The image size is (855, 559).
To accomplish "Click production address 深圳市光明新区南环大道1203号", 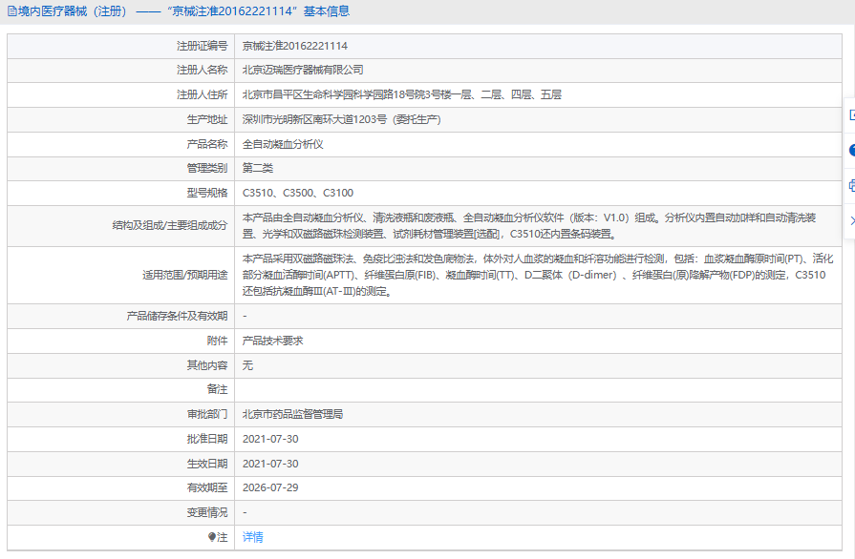I will pyautogui.click(x=341, y=119).
